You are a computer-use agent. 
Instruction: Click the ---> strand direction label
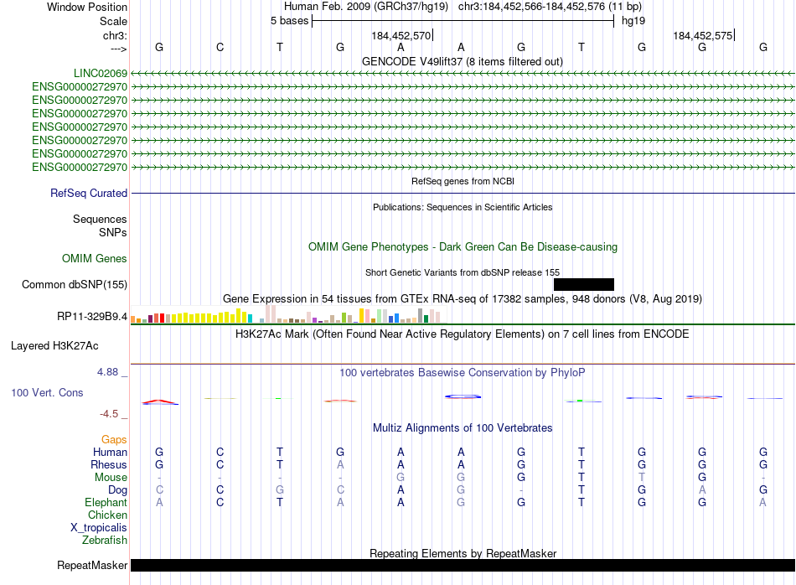[x=119, y=49]
